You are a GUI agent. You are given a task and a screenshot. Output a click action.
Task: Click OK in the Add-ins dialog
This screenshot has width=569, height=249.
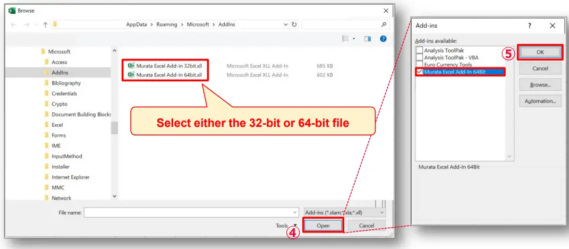pyautogui.click(x=540, y=52)
